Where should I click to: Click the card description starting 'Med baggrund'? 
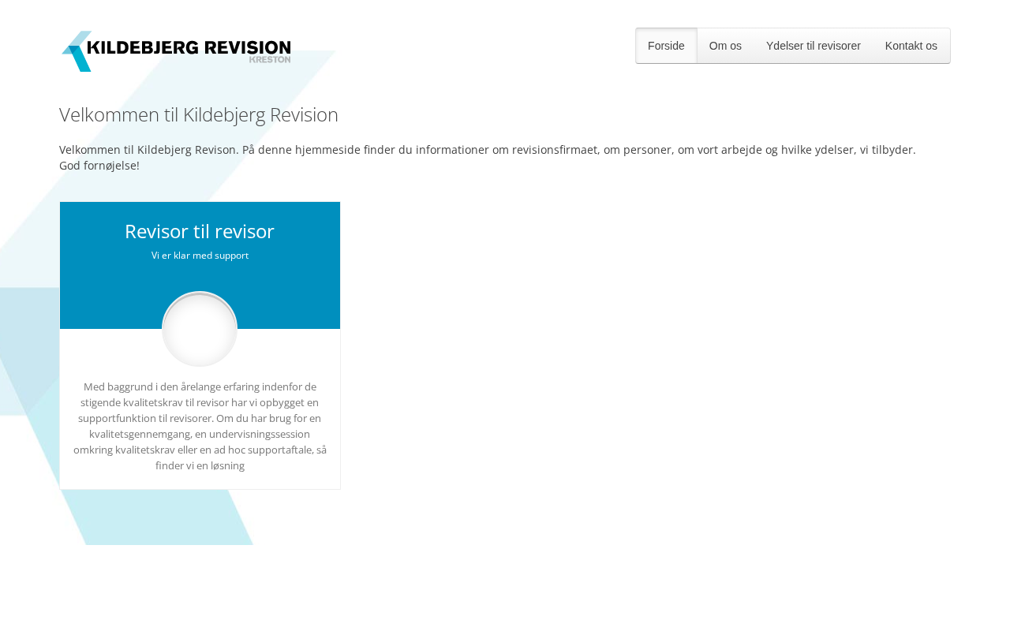point(200,426)
